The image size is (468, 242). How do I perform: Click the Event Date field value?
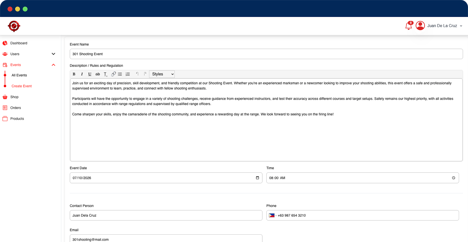pos(82,178)
